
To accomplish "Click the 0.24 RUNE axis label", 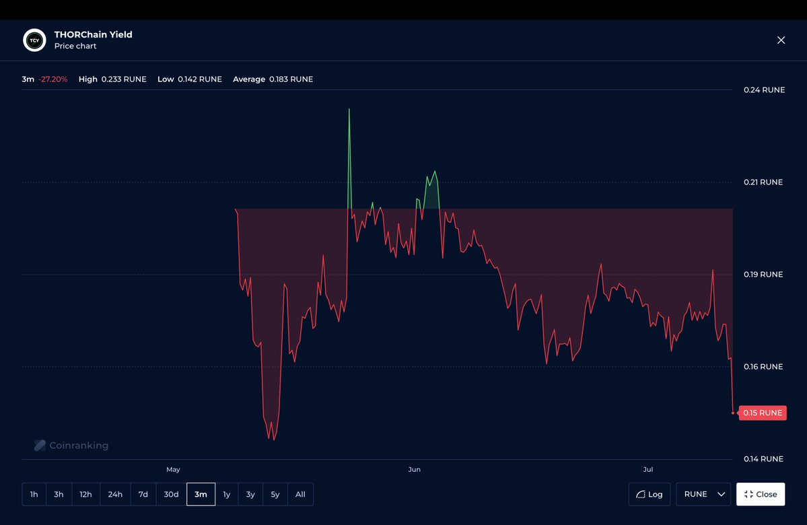I will pos(765,90).
